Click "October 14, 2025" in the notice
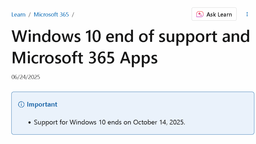 click(x=159, y=122)
